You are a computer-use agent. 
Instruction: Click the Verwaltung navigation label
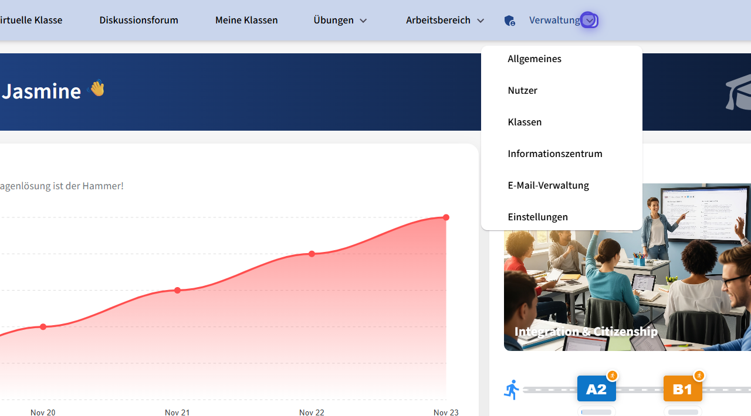click(x=554, y=20)
